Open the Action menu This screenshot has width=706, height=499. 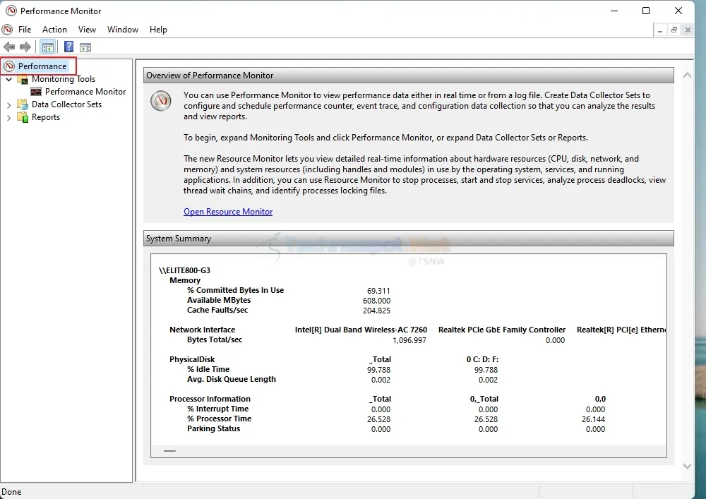coord(54,30)
